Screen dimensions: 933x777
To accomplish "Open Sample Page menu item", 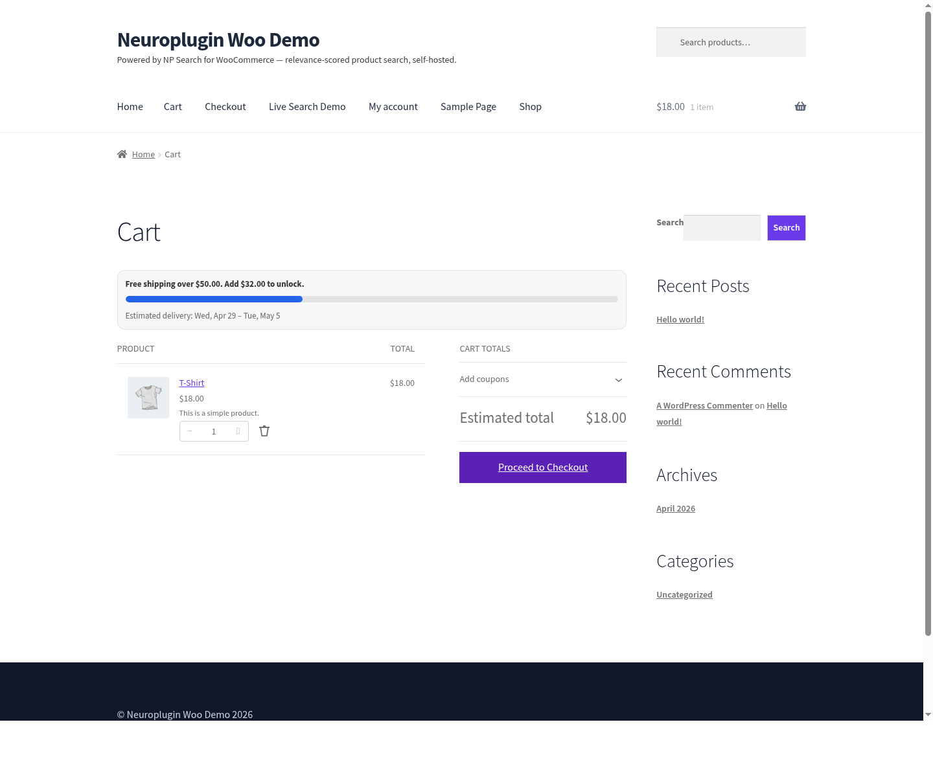I will click(x=468, y=107).
